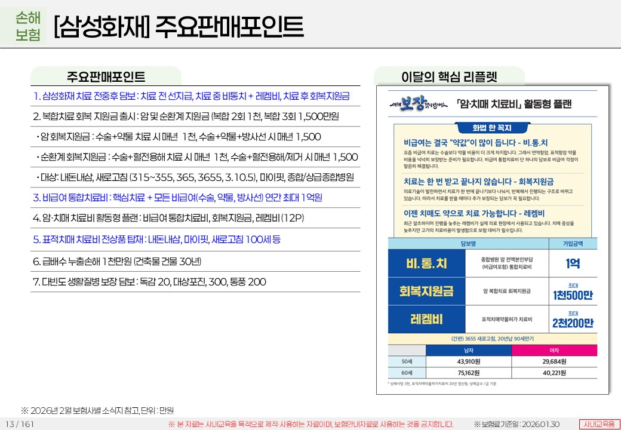Select item 7 다빈도 생활질병 보장 담보
The image size is (621, 430).
[149, 282]
